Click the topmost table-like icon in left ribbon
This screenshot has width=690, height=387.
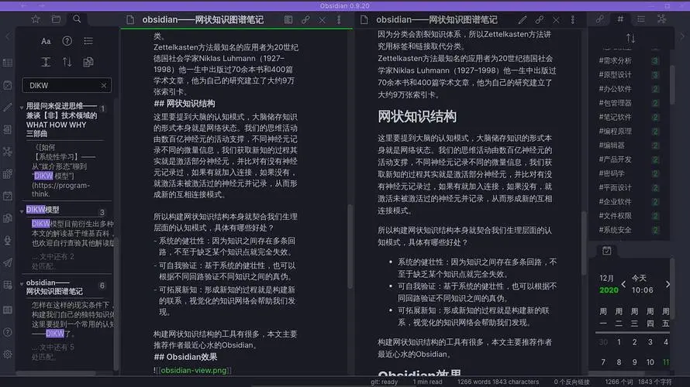(x=8, y=63)
